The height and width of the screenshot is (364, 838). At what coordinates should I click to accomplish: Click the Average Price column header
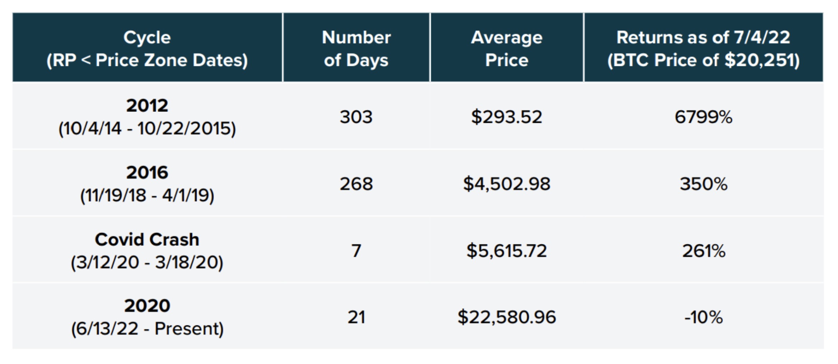tap(507, 48)
